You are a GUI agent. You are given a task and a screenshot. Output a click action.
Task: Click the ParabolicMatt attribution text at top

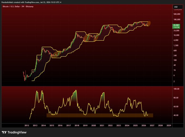[31, 2]
